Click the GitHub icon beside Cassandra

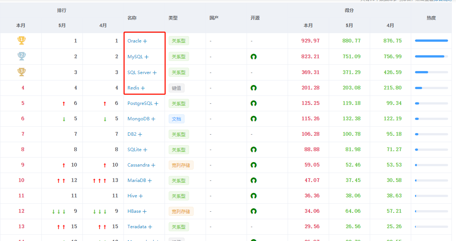(254, 165)
